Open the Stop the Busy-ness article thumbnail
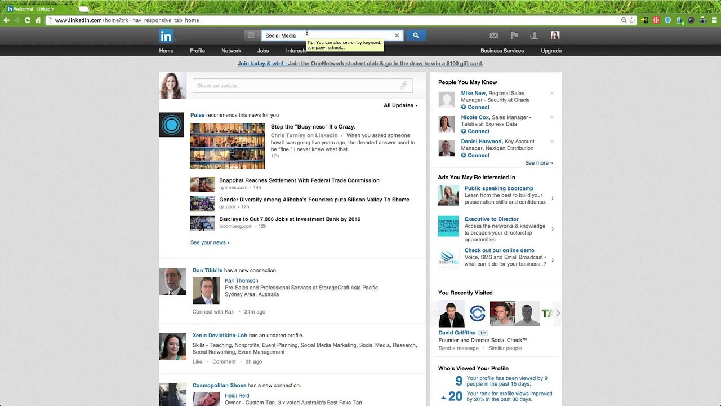The width and height of the screenshot is (721, 406). pos(228,146)
